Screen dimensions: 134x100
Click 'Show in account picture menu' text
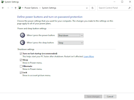[36, 76]
